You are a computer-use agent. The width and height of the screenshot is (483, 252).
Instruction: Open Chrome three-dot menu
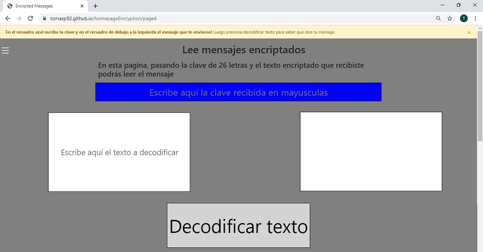[x=475, y=18]
